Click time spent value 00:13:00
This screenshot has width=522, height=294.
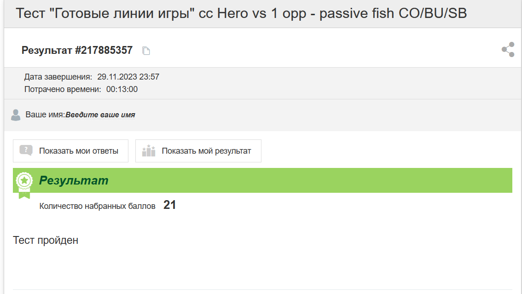coord(122,89)
